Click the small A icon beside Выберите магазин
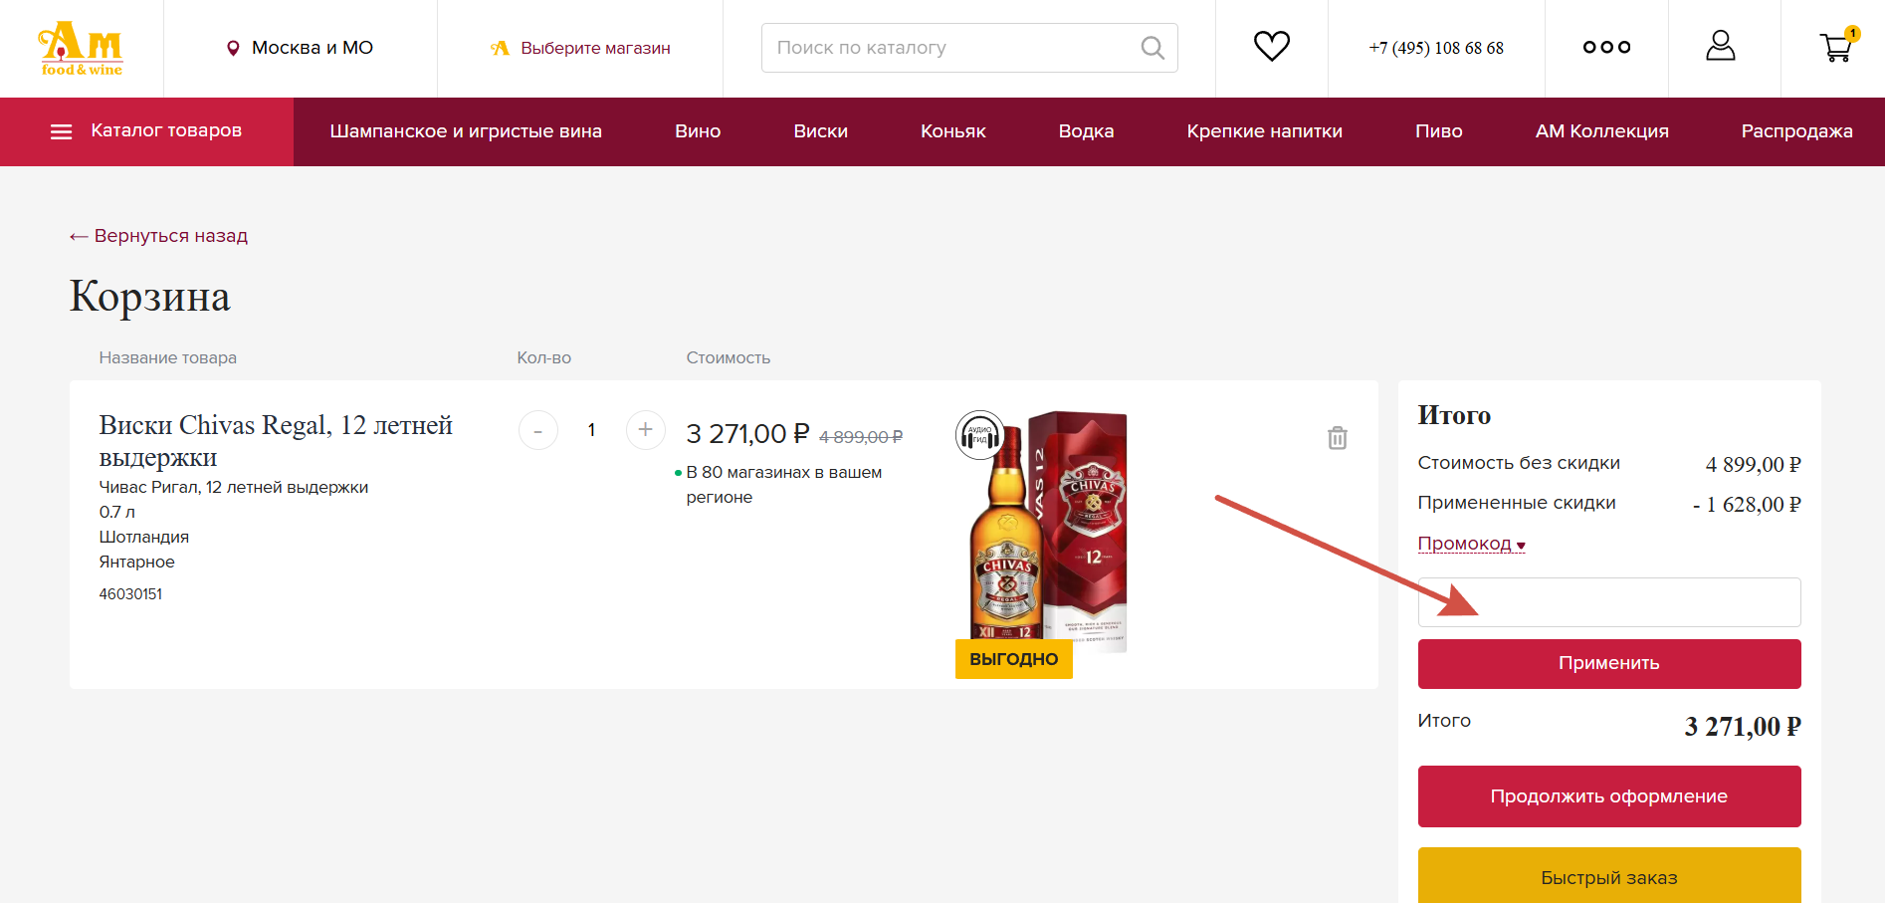 pos(500,48)
